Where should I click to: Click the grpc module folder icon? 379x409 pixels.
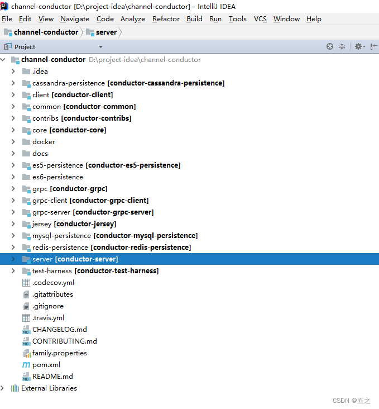[26, 189]
